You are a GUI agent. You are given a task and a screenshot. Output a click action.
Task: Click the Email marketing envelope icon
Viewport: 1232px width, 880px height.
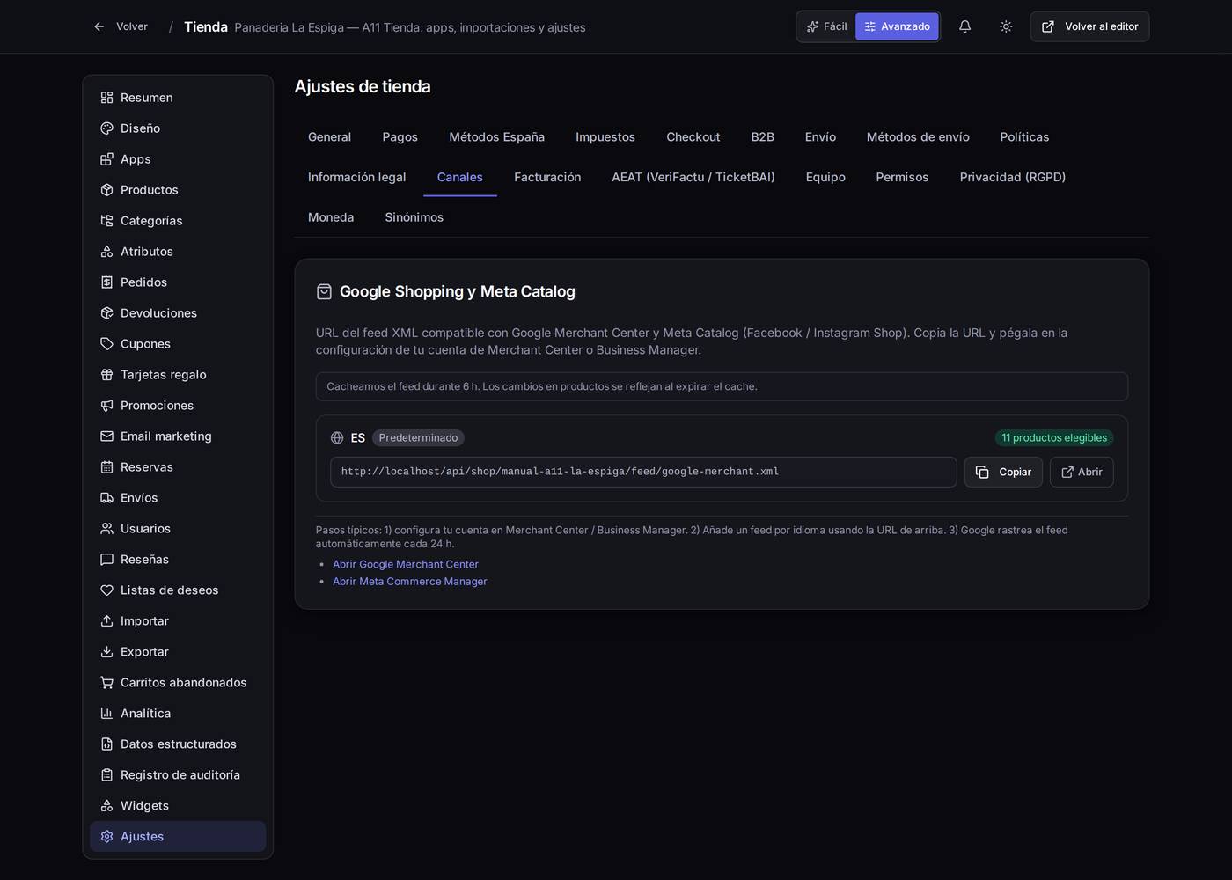[x=106, y=436]
